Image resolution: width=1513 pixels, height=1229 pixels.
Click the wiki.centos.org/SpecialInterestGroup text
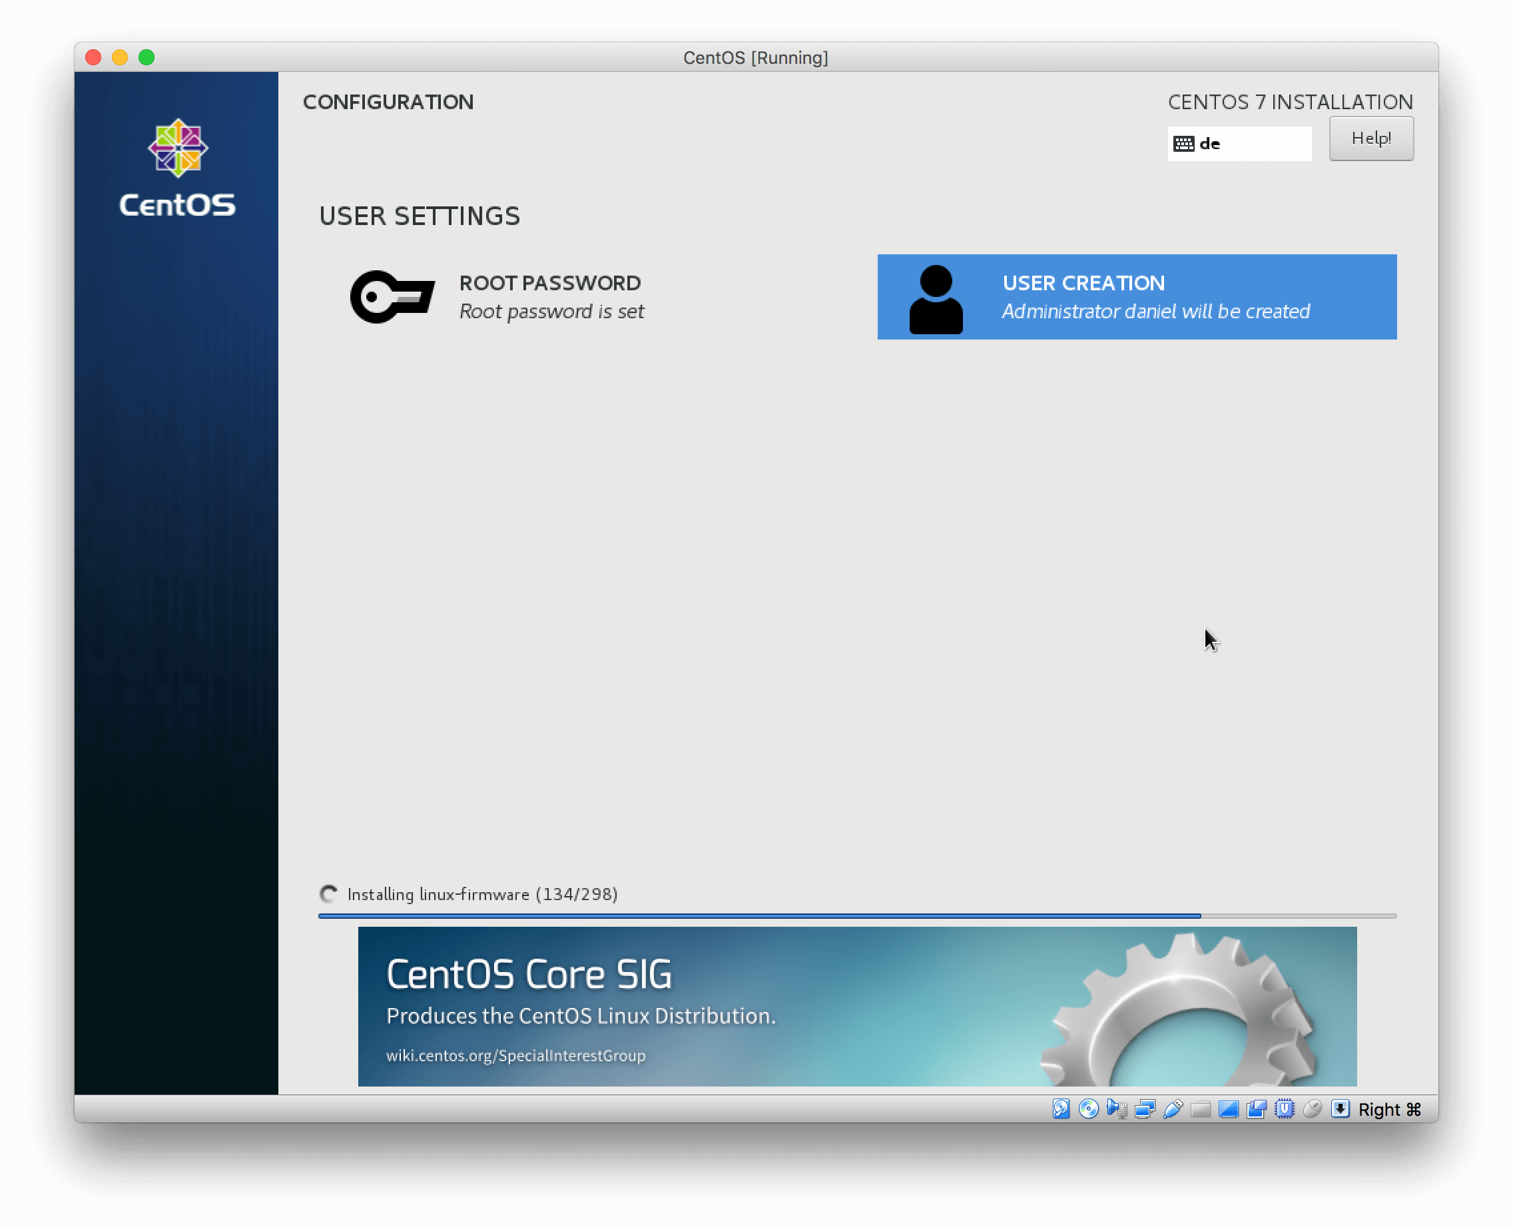tap(515, 1055)
